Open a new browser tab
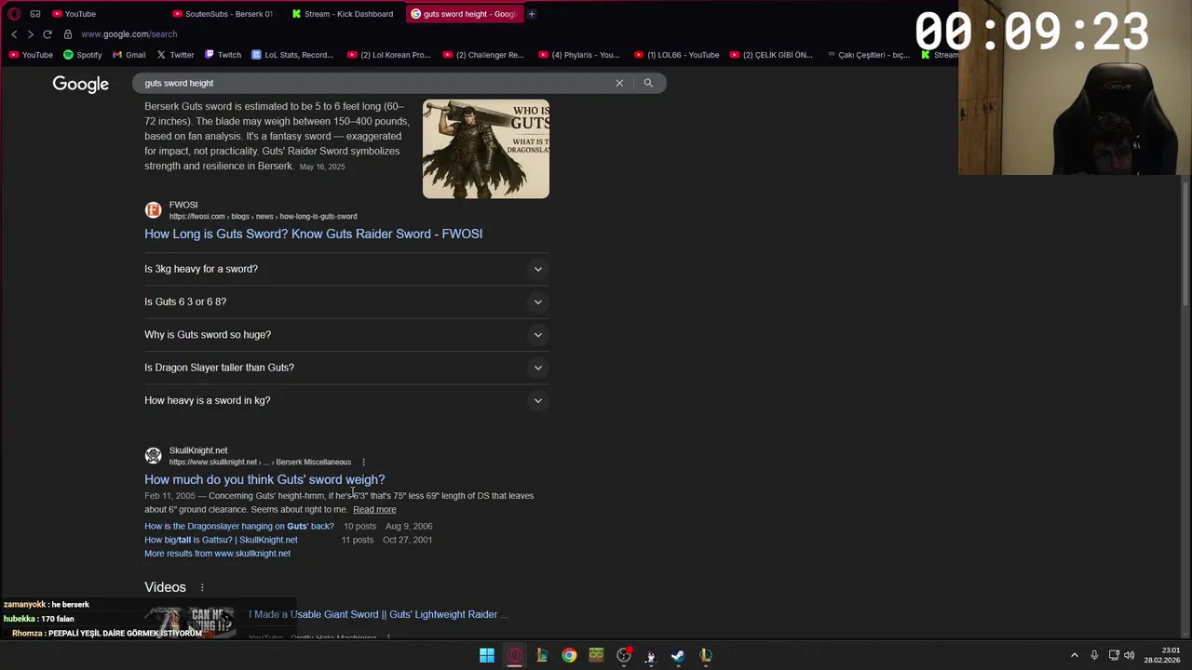The height and width of the screenshot is (670, 1192). pos(532,14)
